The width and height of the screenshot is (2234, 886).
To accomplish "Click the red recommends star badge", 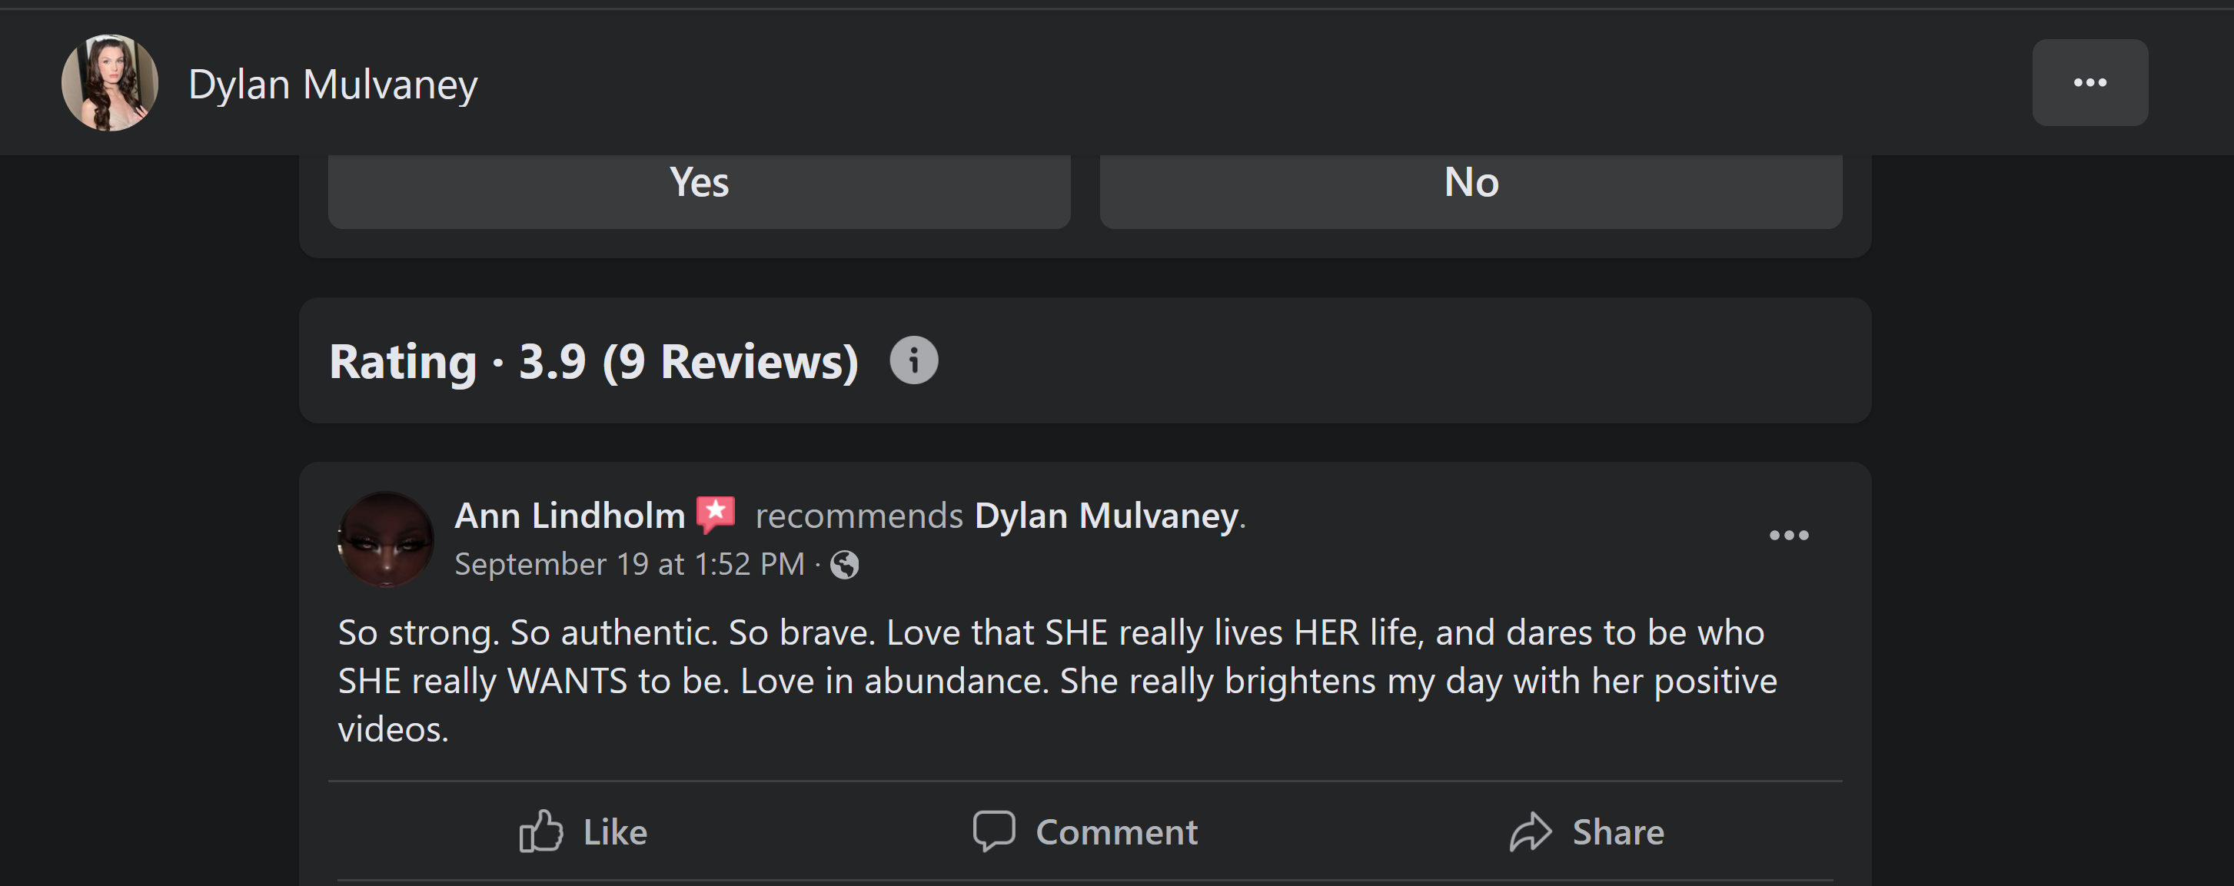I will (716, 515).
